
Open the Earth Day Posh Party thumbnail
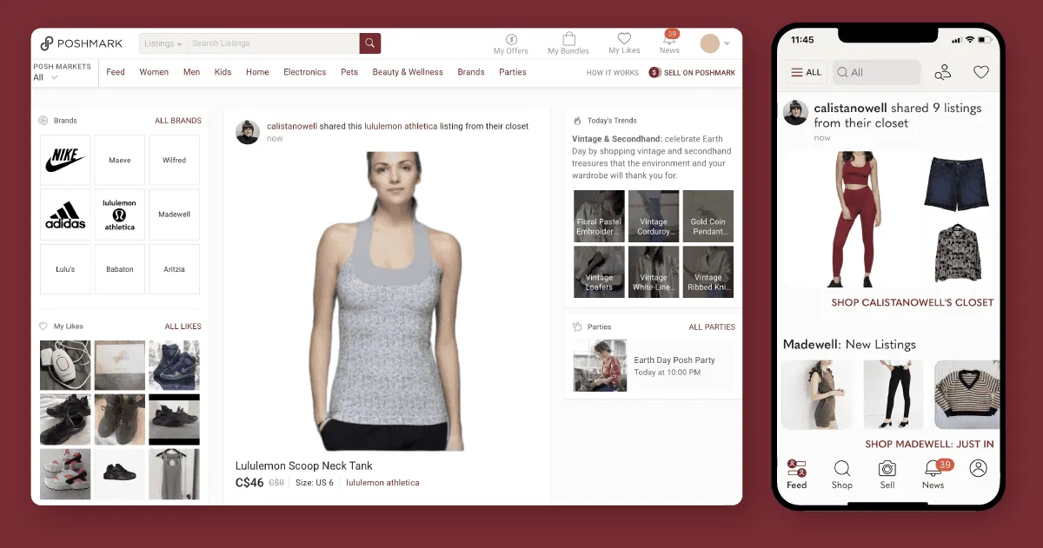coord(600,366)
